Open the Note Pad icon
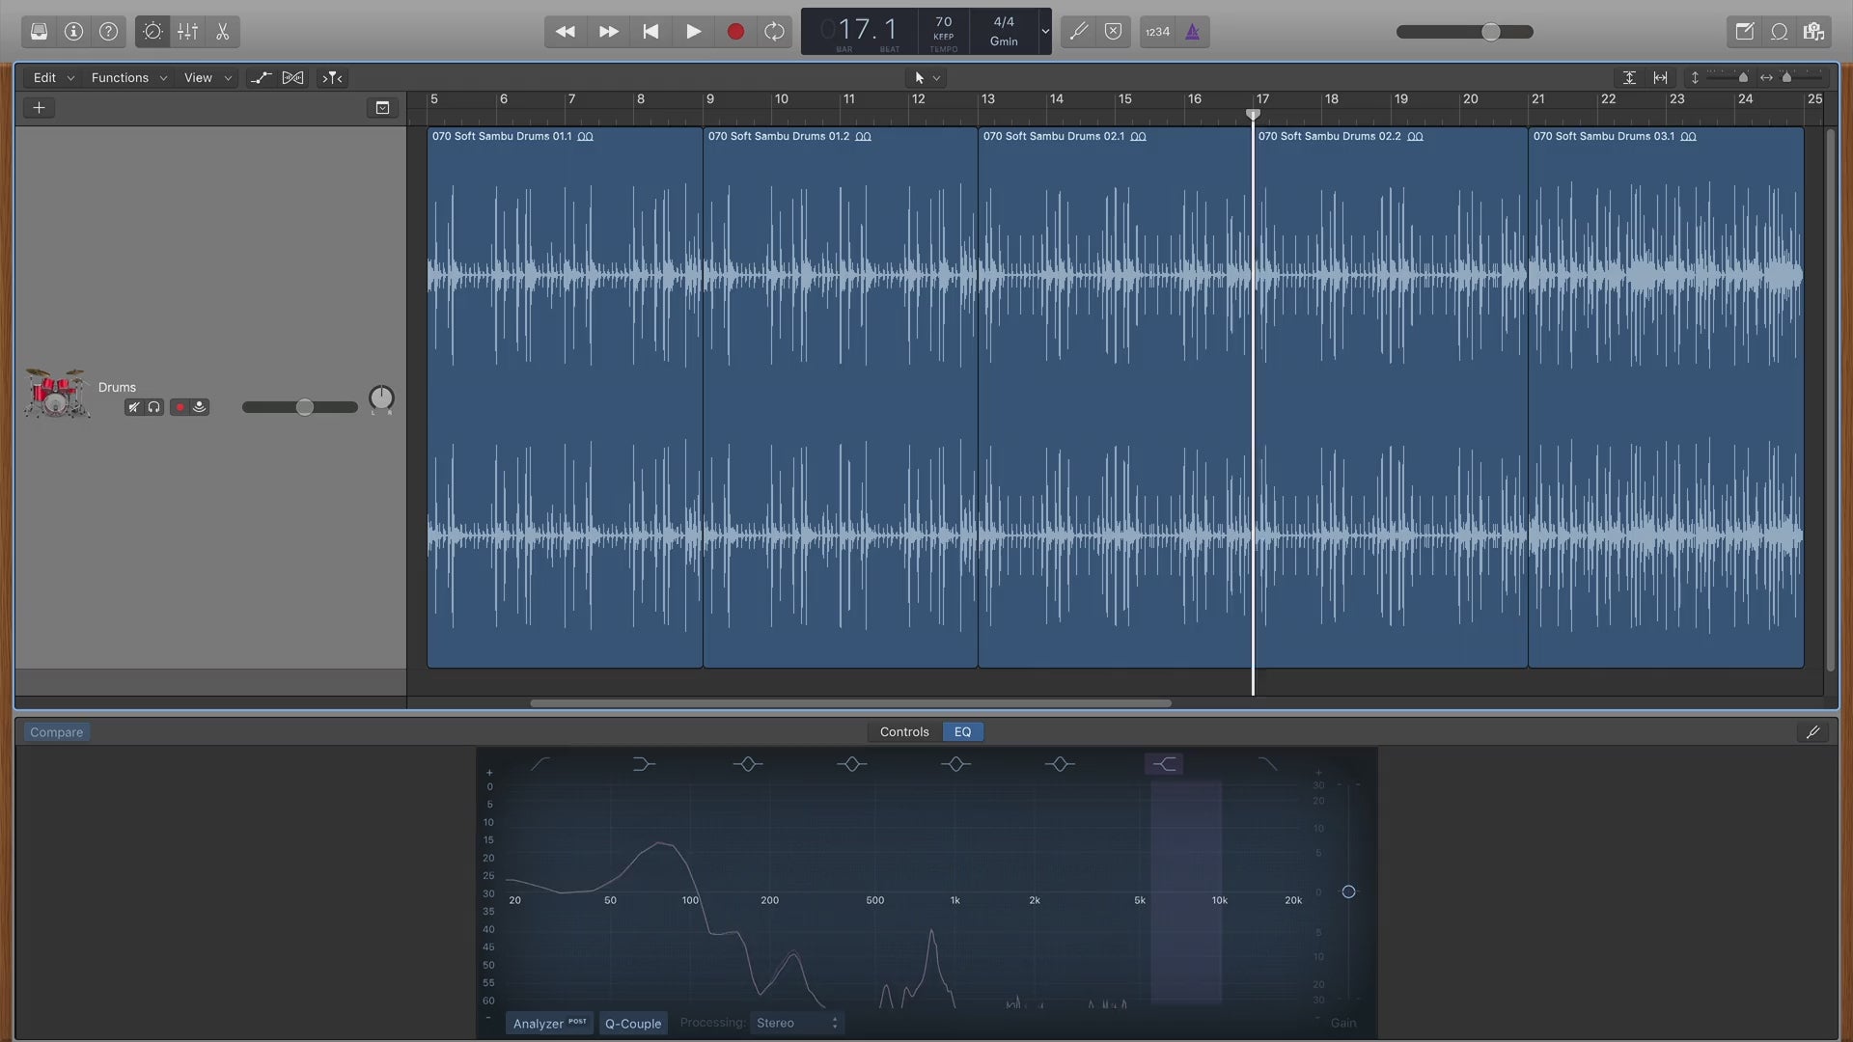 tap(1744, 32)
